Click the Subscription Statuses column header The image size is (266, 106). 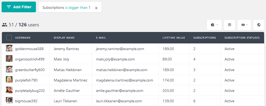pos(242,38)
